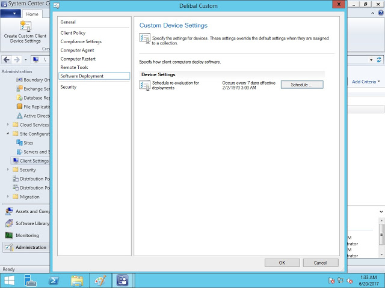
Task: Click the Windows Start button
Action: point(10,280)
